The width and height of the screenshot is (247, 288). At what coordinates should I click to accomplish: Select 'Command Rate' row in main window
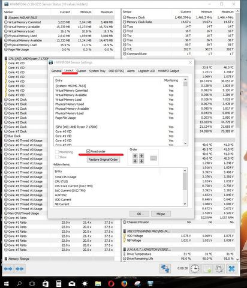(178, 54)
